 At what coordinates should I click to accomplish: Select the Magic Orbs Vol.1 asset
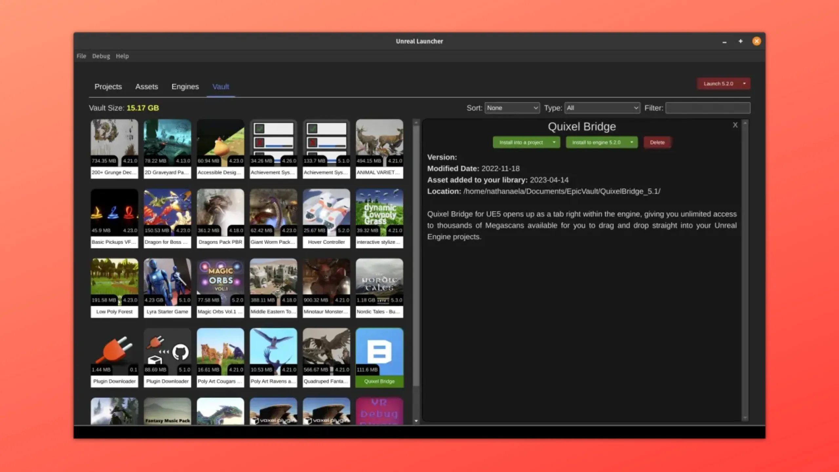pyautogui.click(x=221, y=288)
